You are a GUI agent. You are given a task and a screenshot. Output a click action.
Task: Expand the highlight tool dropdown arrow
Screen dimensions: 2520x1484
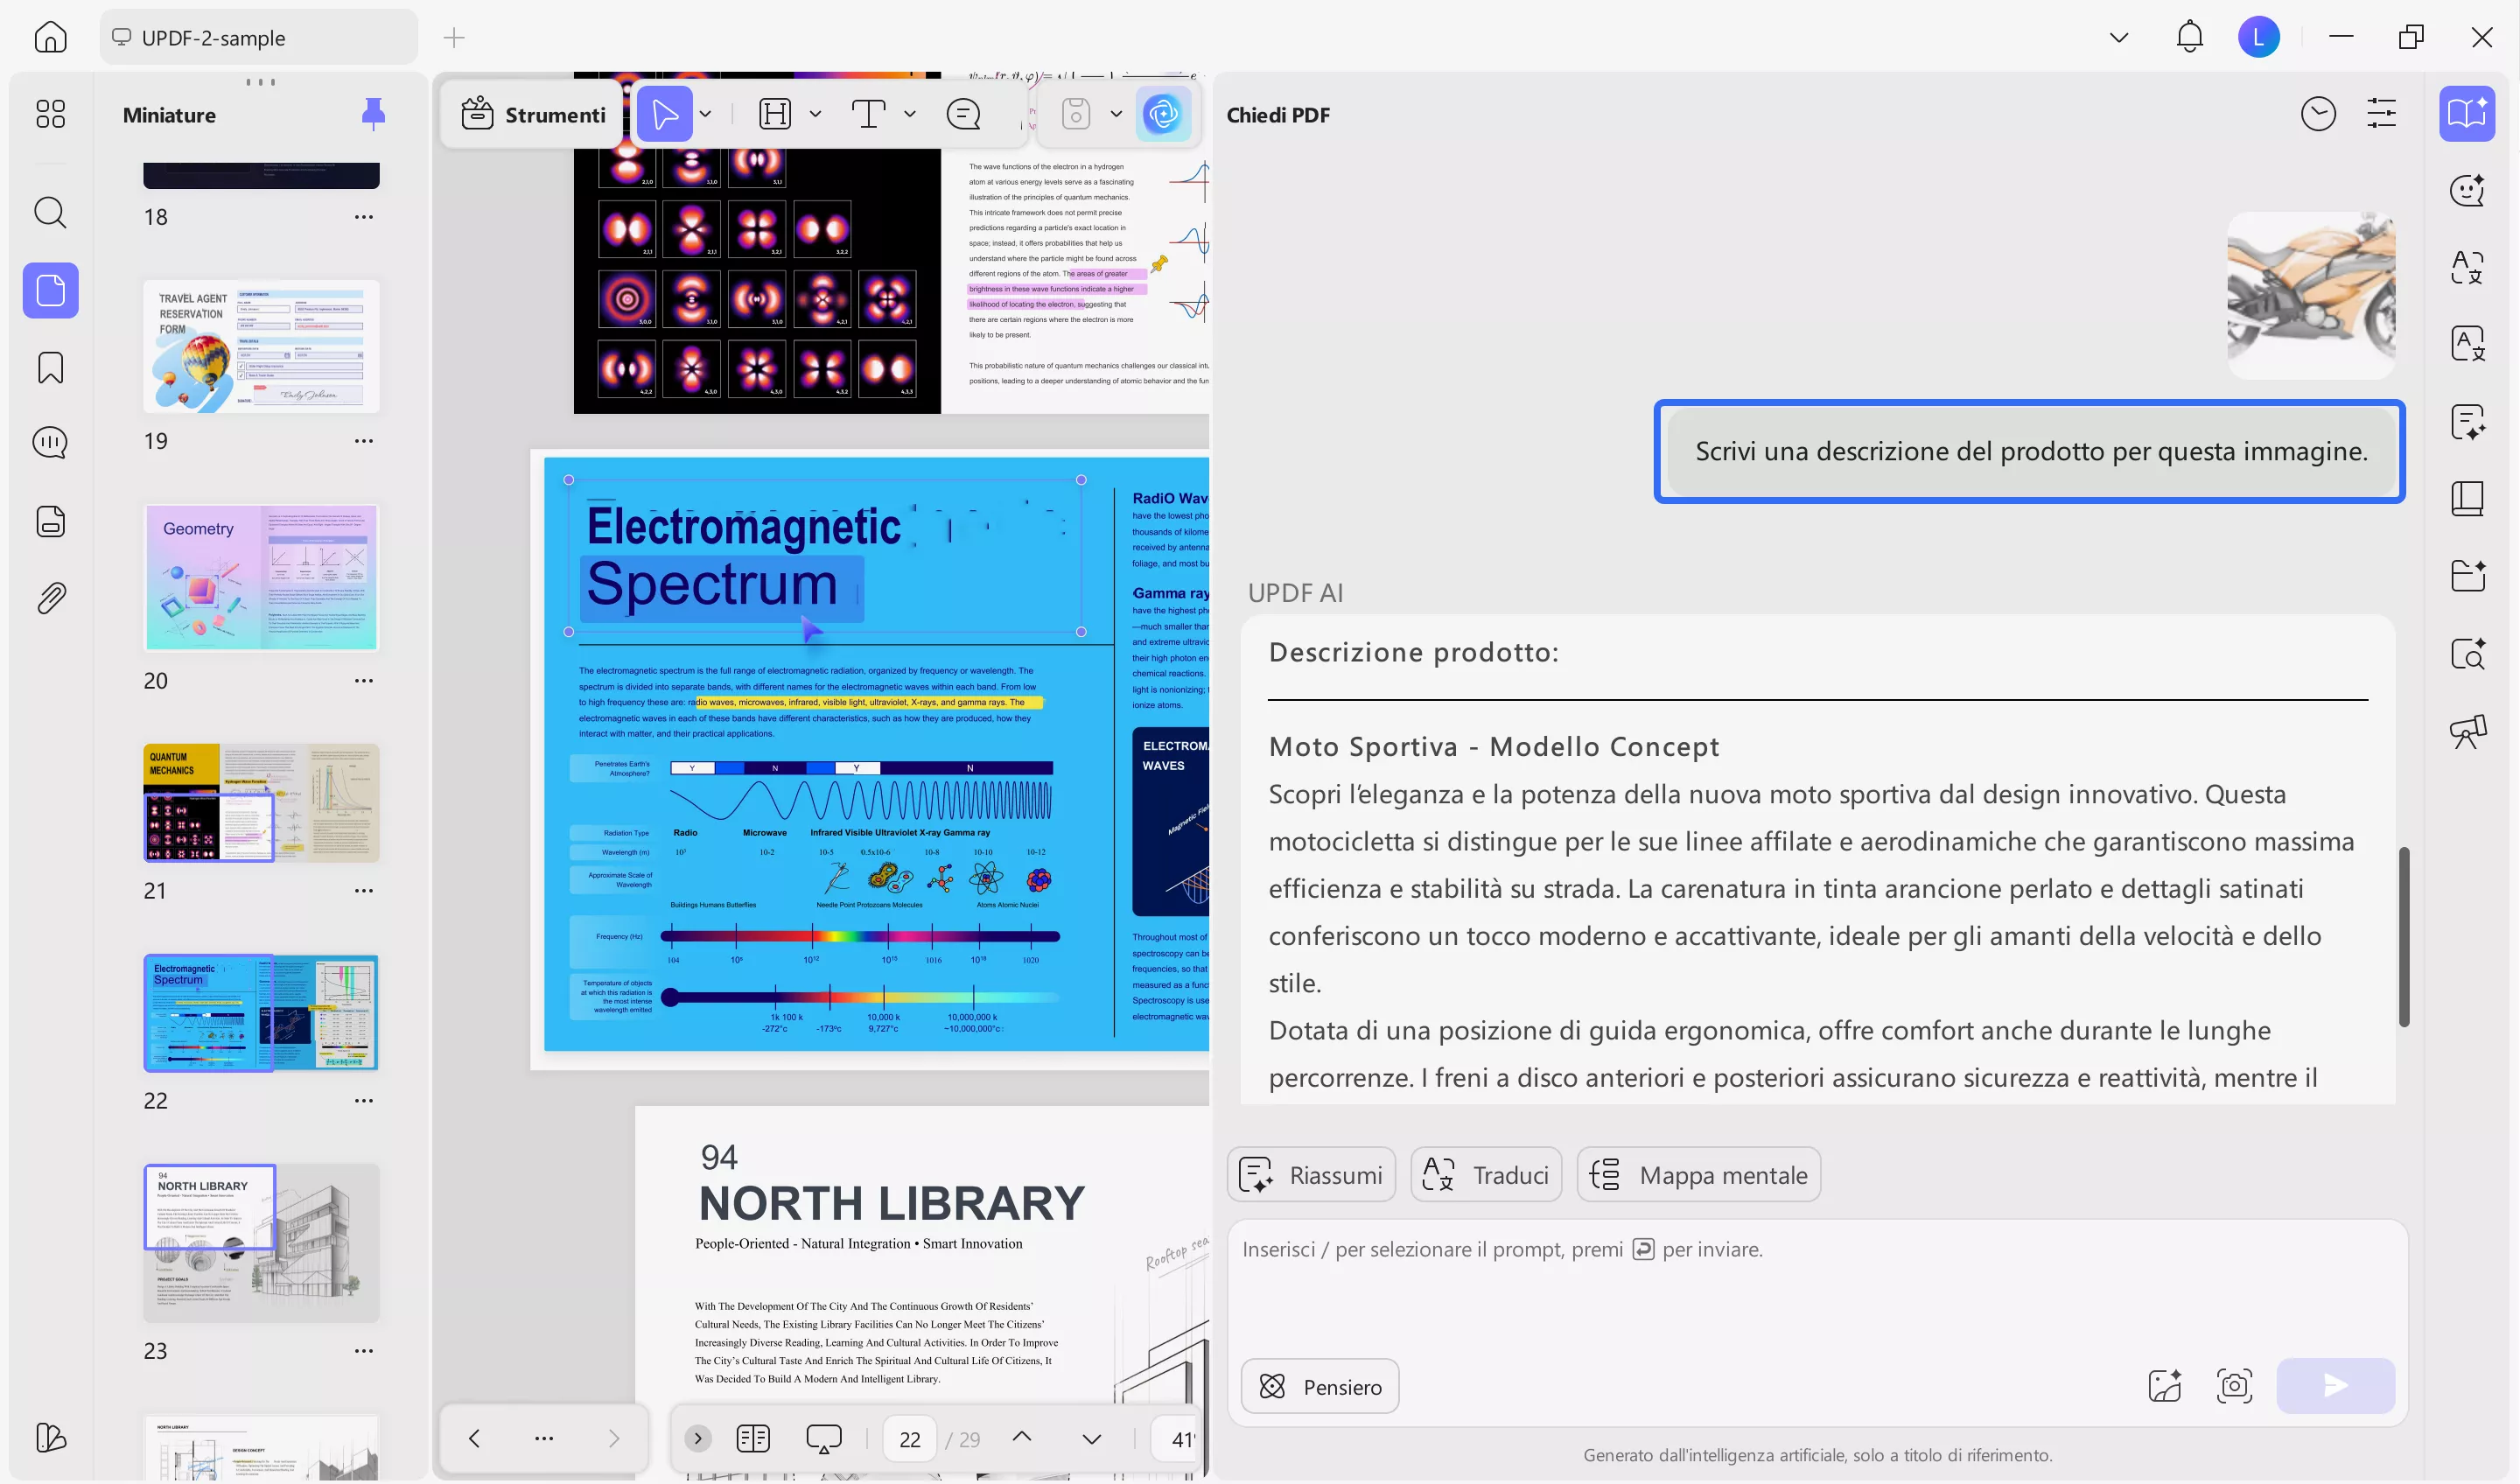point(815,114)
